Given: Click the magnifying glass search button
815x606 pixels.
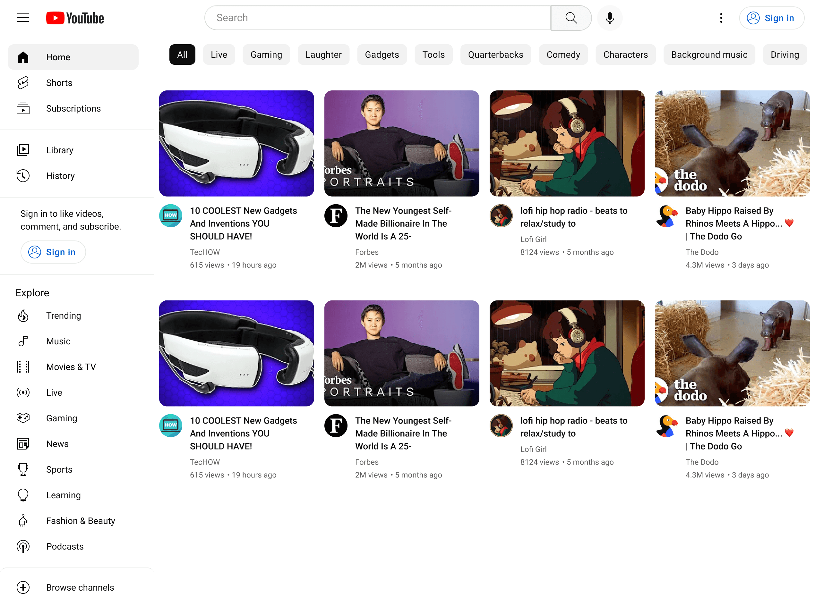Looking at the screenshot, I should point(570,18).
